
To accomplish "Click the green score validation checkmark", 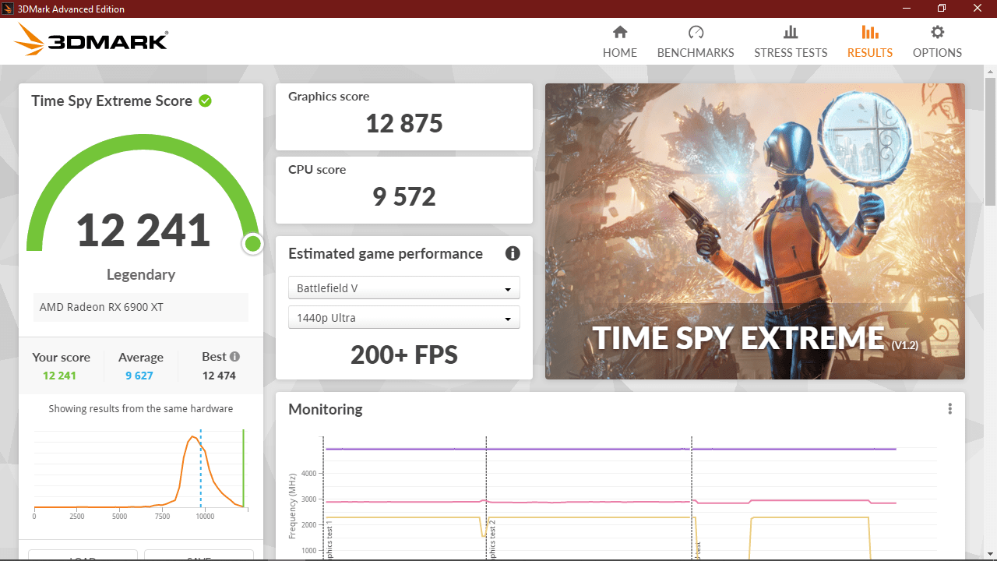I will (206, 101).
